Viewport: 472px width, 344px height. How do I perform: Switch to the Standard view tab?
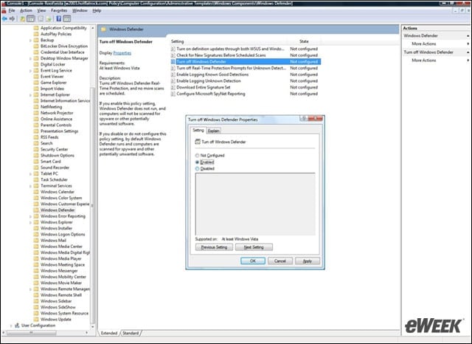[131, 333]
